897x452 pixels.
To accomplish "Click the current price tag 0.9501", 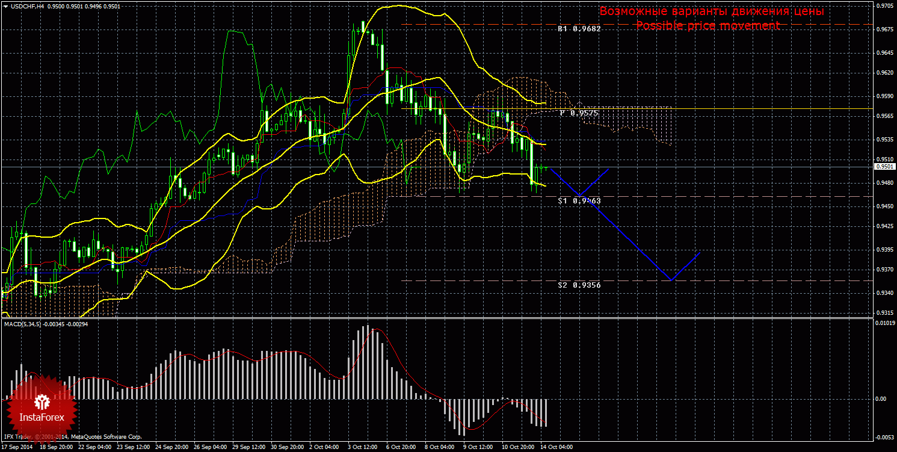I will pyautogui.click(x=884, y=167).
